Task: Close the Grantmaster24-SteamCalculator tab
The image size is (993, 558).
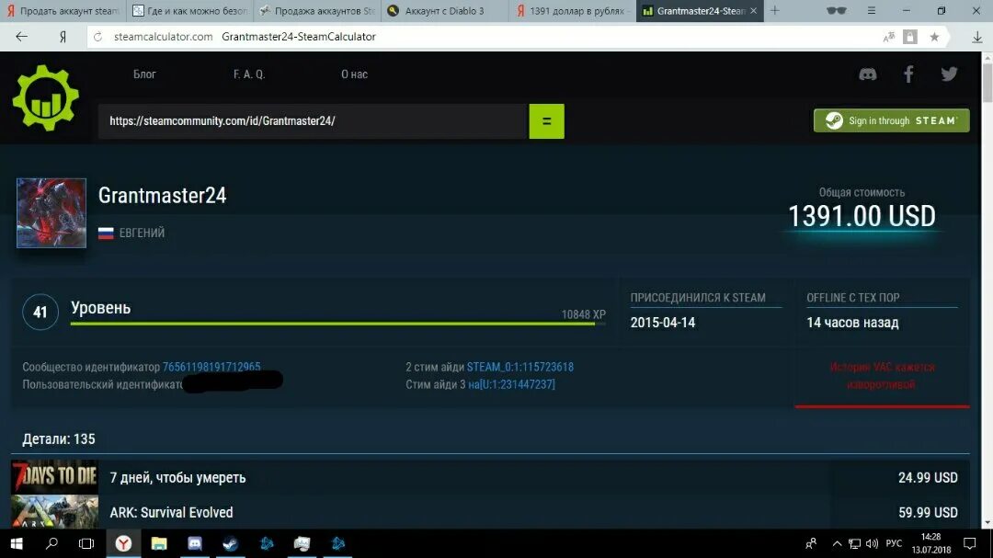Action: 753,11
